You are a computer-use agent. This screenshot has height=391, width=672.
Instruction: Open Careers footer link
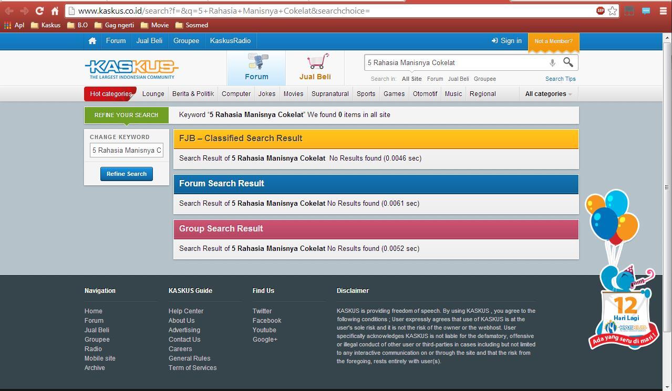tap(180, 349)
